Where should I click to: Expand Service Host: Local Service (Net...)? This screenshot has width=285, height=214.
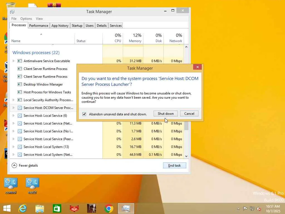click(13, 123)
